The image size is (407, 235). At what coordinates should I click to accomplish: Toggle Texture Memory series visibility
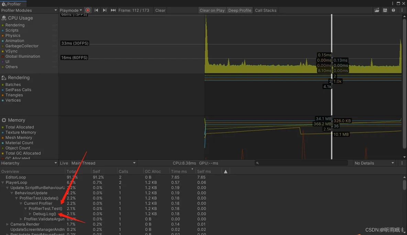(3, 133)
